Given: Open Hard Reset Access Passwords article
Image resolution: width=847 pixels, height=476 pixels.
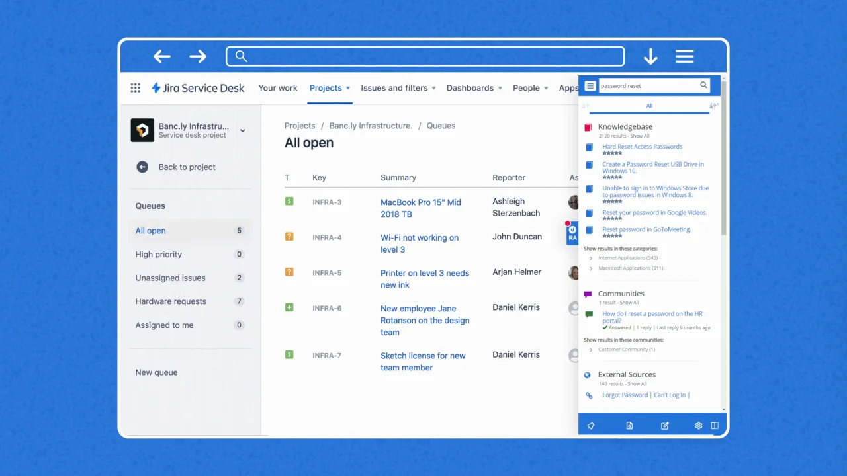Looking at the screenshot, I should coord(642,147).
